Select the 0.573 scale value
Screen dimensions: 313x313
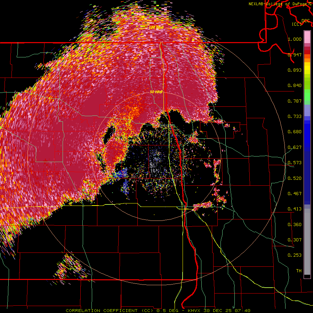point(295,163)
